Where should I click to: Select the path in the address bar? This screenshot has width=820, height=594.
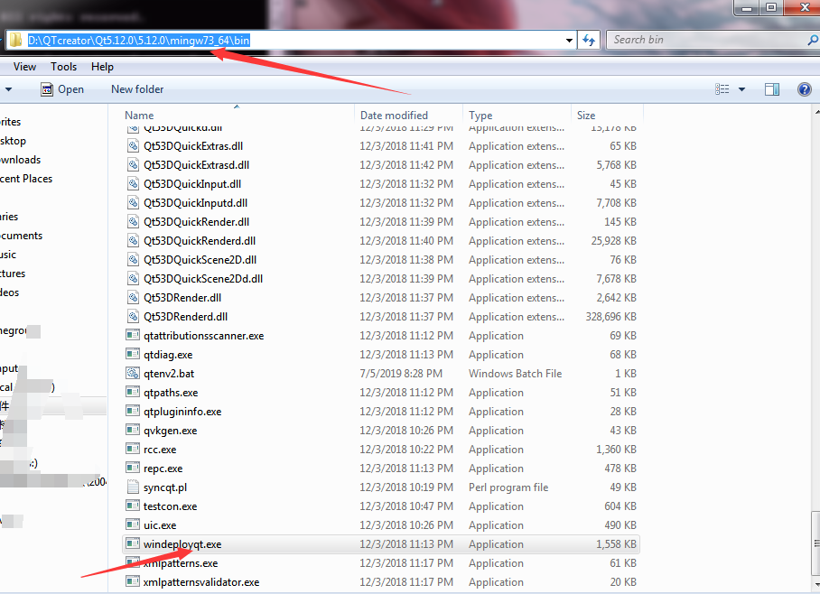[x=138, y=41]
